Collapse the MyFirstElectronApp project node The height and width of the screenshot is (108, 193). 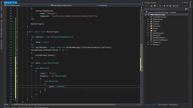pos(146,15)
